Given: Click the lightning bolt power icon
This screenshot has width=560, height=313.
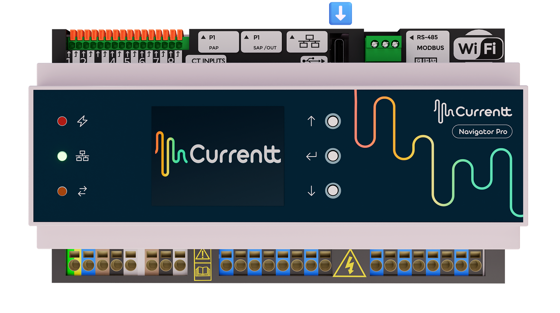Looking at the screenshot, I should (82, 121).
